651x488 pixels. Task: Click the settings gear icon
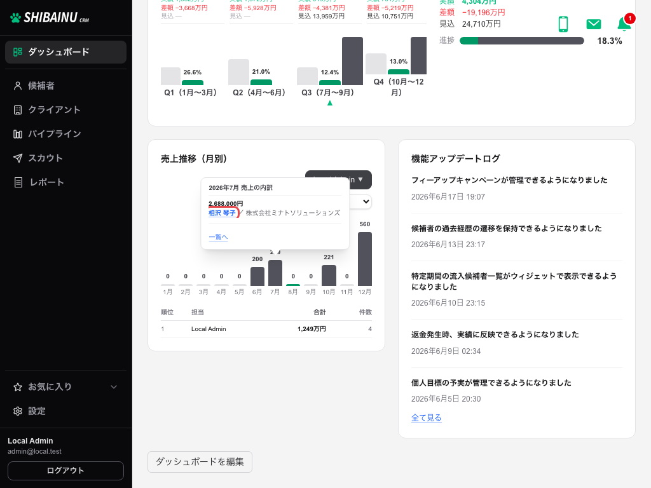(17, 411)
